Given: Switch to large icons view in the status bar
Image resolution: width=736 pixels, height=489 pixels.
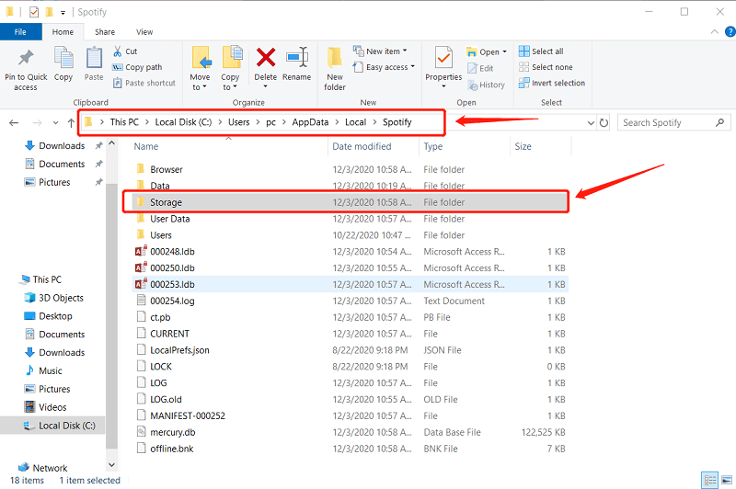Looking at the screenshot, I should [727, 480].
